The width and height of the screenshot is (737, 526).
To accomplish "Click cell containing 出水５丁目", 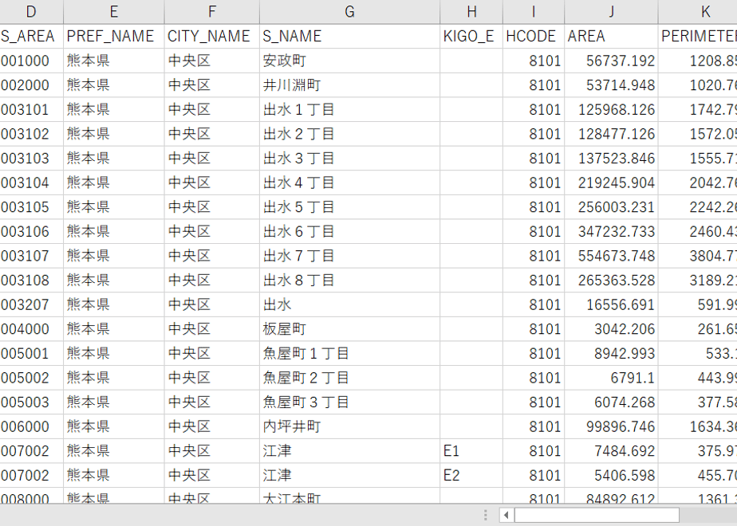I will pos(349,207).
